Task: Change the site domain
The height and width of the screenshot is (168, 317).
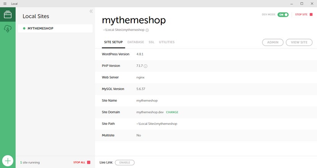Action: pos(172,112)
